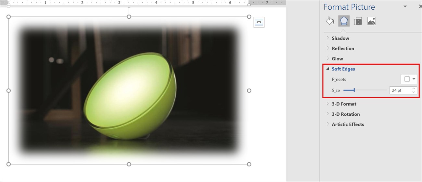
Task: Expand the 3-D Format section
Action: (x=344, y=104)
